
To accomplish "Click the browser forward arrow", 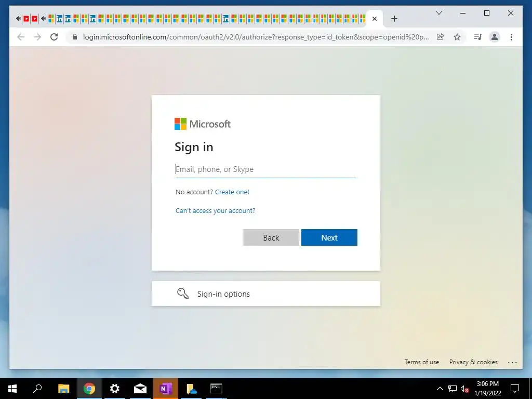I will 37,37.
